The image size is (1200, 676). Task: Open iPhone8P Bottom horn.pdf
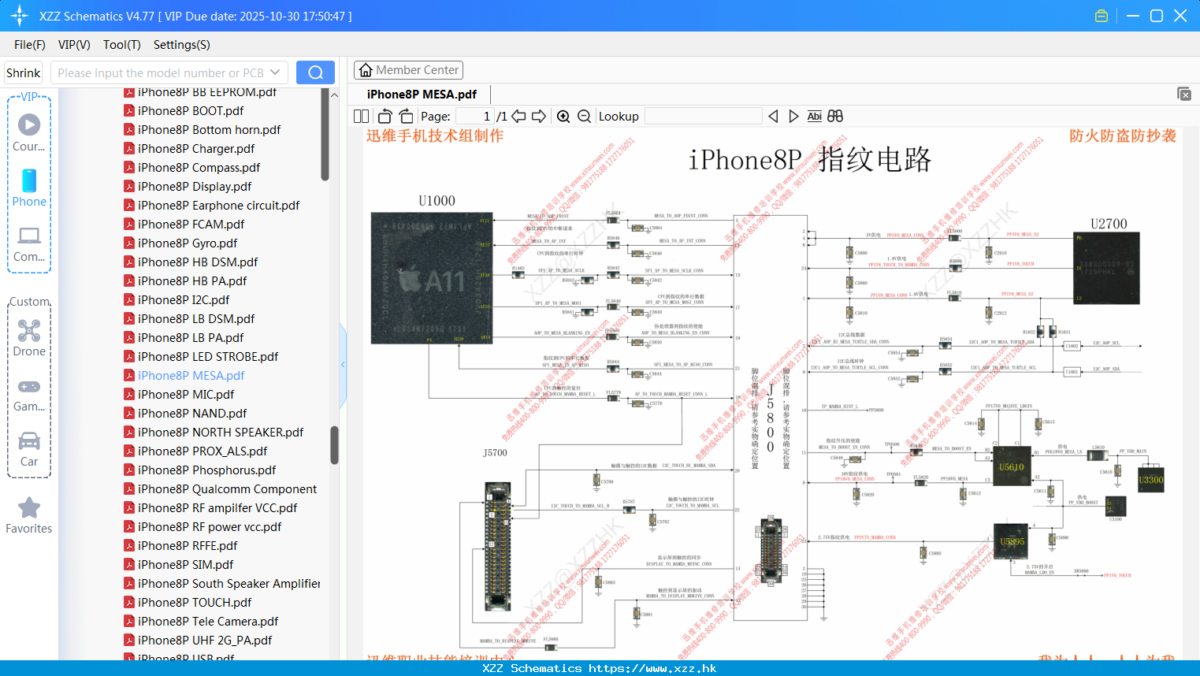click(x=209, y=130)
